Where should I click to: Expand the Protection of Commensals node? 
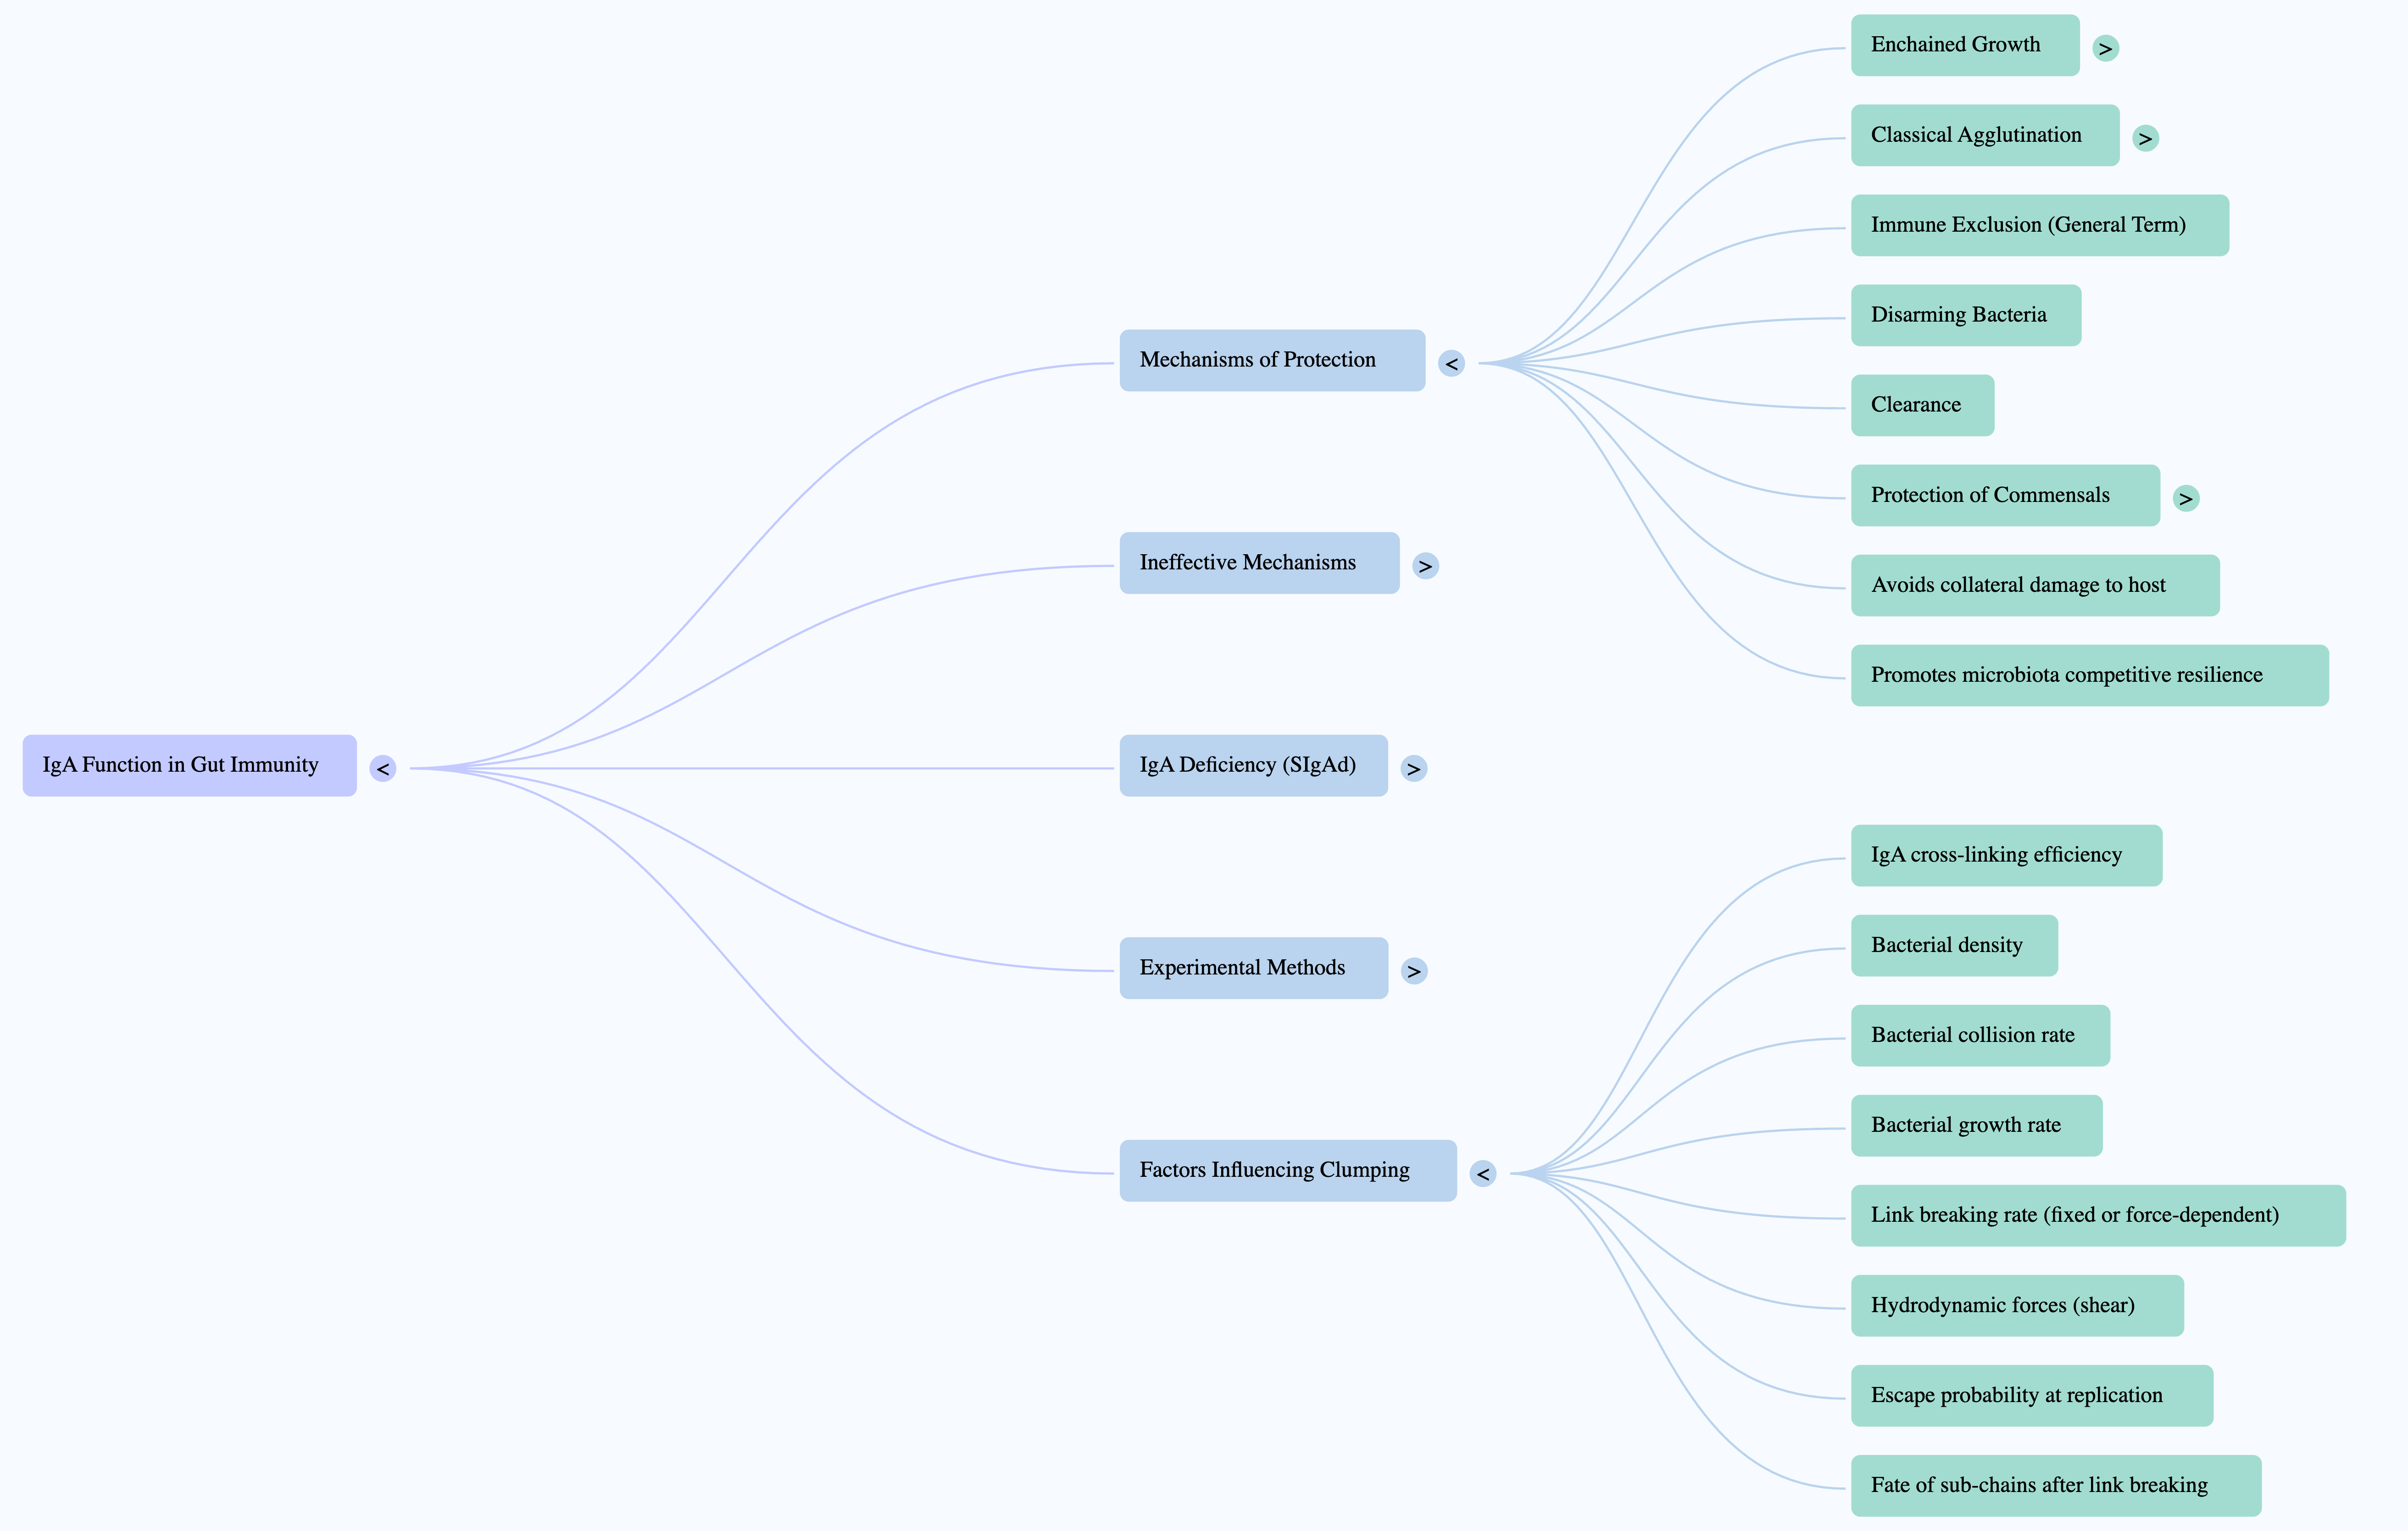[x=2186, y=498]
